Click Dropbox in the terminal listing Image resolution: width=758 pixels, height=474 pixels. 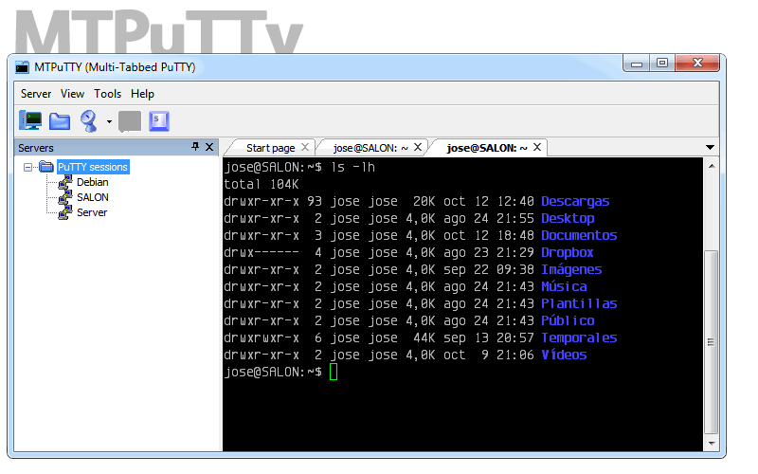pos(567,252)
